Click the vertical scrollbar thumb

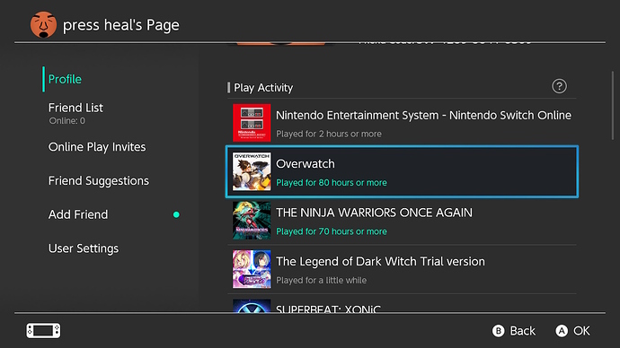[x=613, y=105]
